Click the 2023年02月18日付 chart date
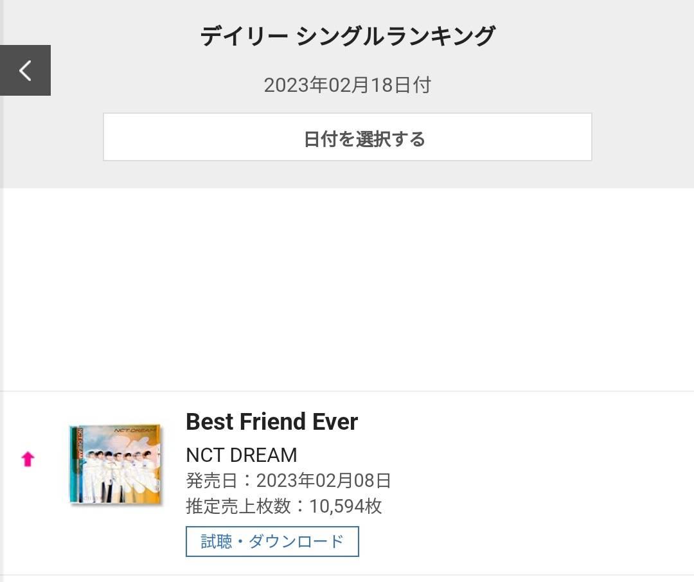The height and width of the screenshot is (582, 694). (x=348, y=85)
